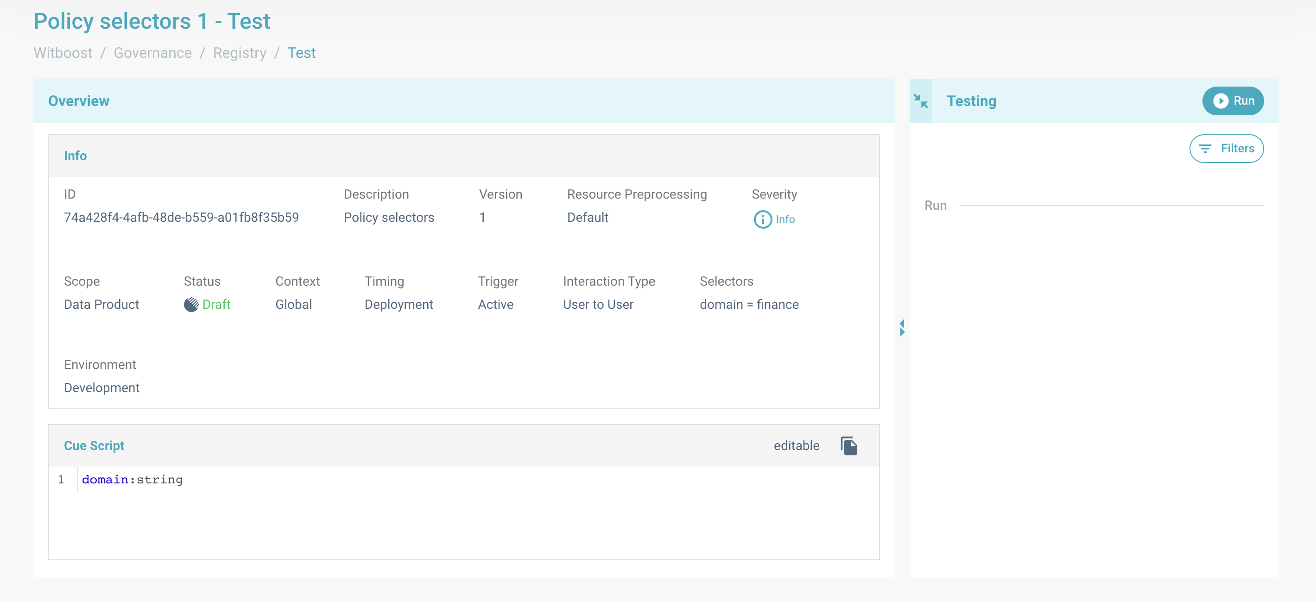
Task: Click the copy icon in Cue Script header
Action: coord(848,446)
